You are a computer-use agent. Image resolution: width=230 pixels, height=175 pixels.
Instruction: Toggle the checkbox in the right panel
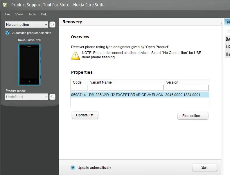(228, 31)
